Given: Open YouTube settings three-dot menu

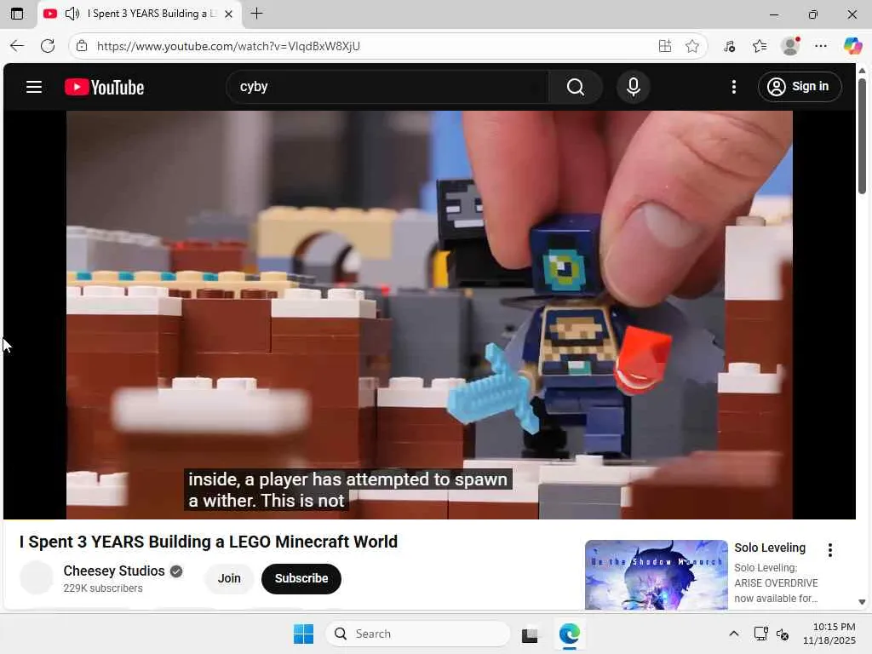Looking at the screenshot, I should (x=733, y=87).
